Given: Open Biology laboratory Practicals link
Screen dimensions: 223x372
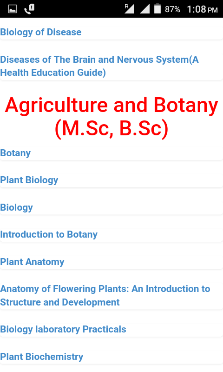Looking at the screenshot, I should point(63,329).
